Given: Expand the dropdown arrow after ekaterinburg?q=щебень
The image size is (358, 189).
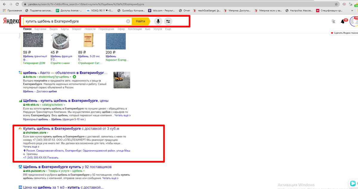Looking at the screenshot, I should [x=71, y=77].
